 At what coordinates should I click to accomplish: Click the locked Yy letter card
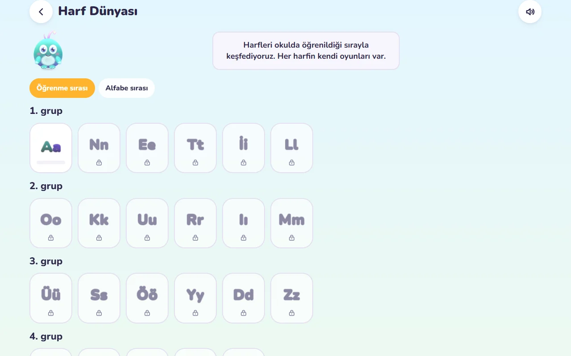point(195,298)
